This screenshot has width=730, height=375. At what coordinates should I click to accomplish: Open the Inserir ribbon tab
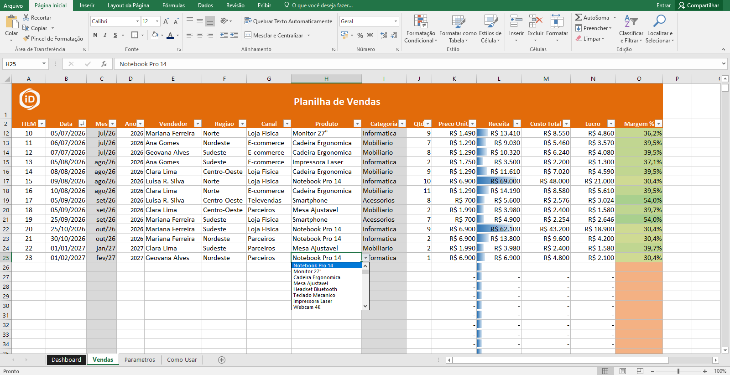pos(87,5)
